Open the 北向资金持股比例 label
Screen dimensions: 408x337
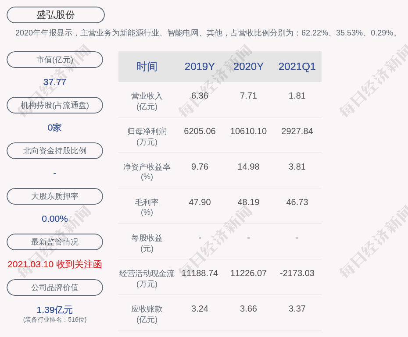click(55, 151)
